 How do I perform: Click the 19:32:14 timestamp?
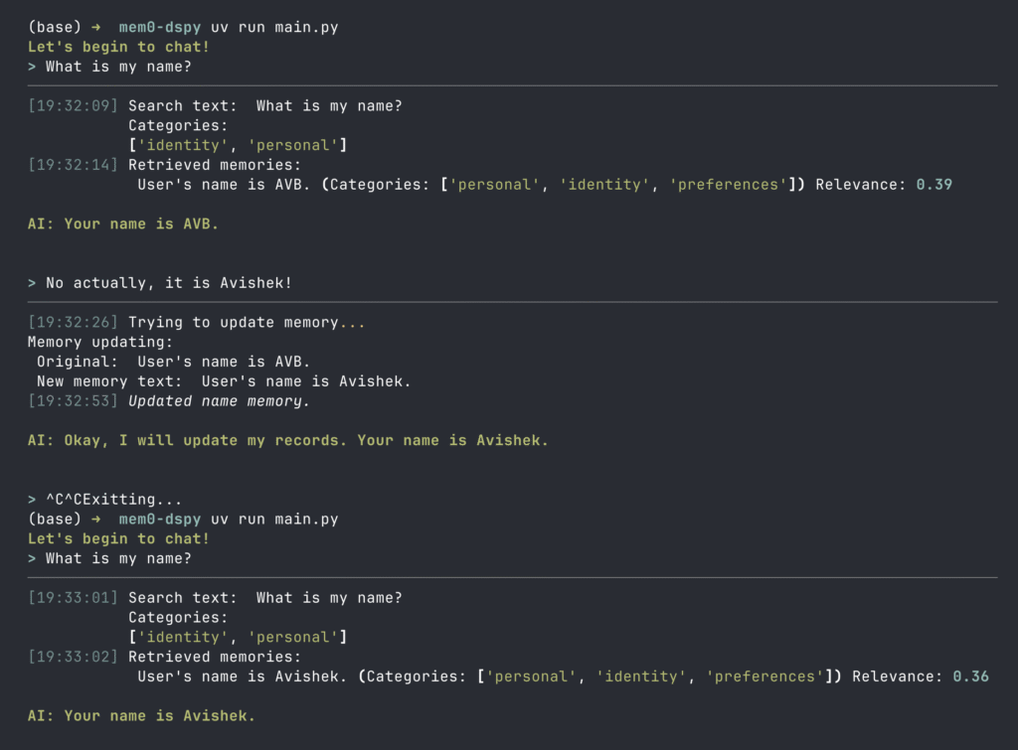coord(74,165)
